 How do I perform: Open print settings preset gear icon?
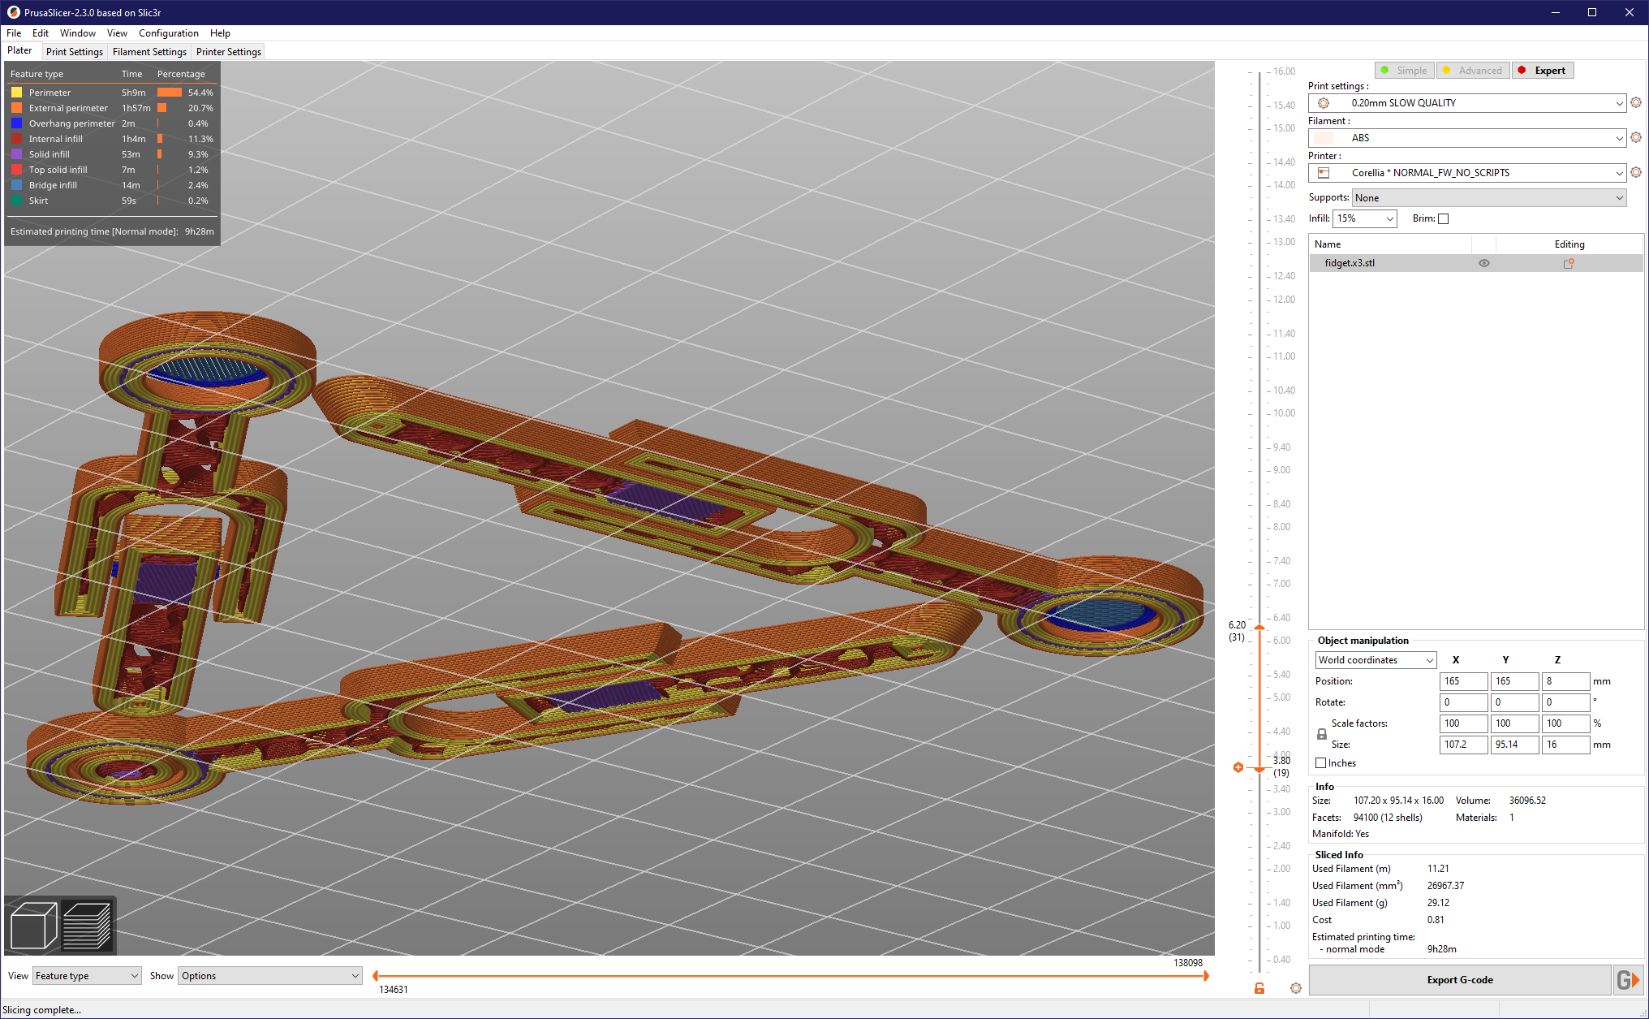tap(1636, 103)
